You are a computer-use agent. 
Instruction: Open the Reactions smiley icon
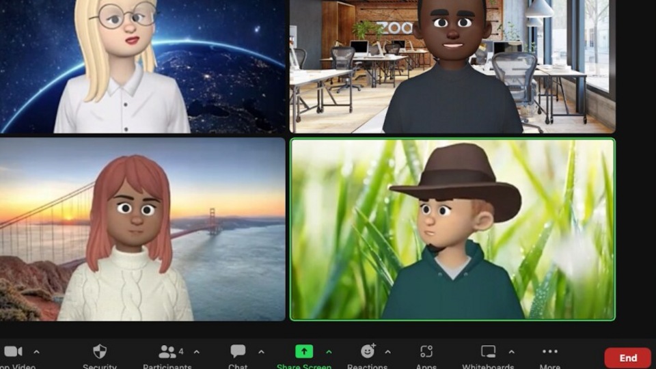pyautogui.click(x=368, y=351)
